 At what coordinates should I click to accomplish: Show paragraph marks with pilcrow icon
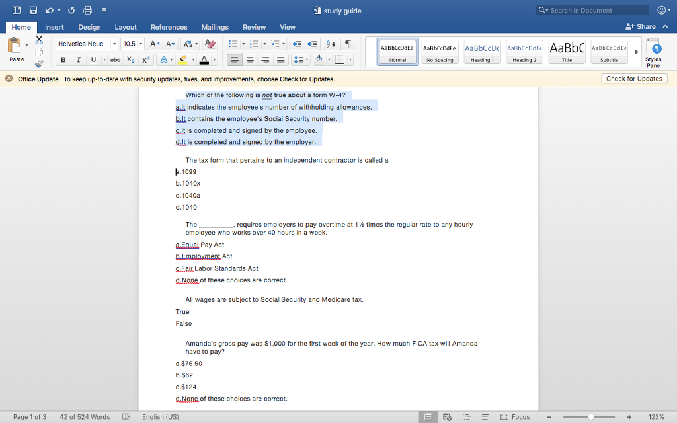[348, 44]
